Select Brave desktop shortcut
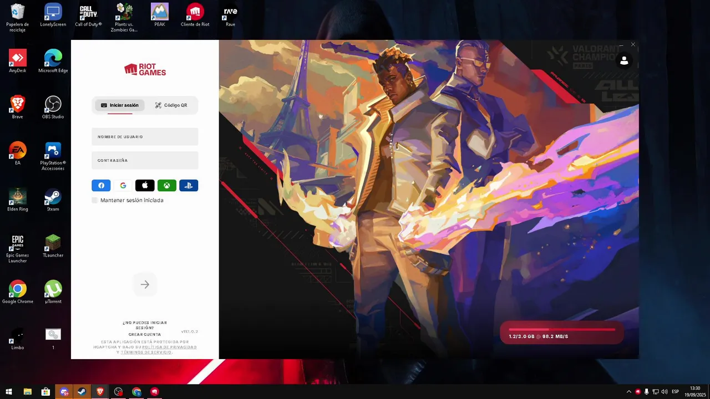The image size is (710, 399). [18, 107]
